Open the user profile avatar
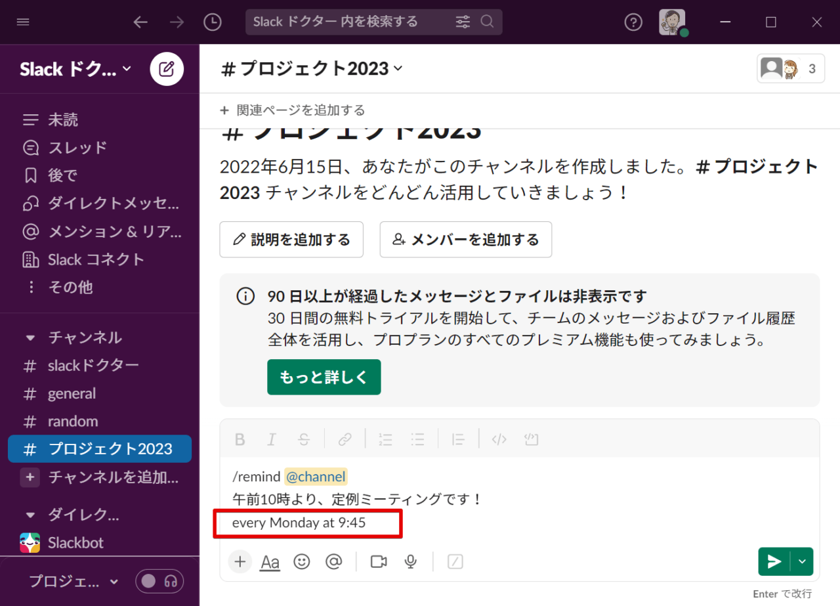The image size is (840, 606). (x=672, y=22)
